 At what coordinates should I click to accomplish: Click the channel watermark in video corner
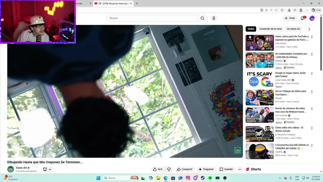coord(237,150)
